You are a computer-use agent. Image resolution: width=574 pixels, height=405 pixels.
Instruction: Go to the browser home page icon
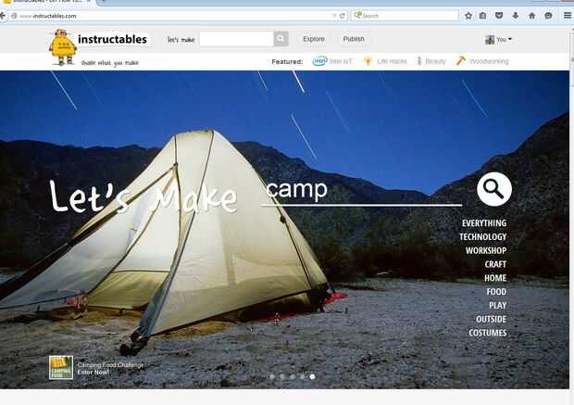532,16
